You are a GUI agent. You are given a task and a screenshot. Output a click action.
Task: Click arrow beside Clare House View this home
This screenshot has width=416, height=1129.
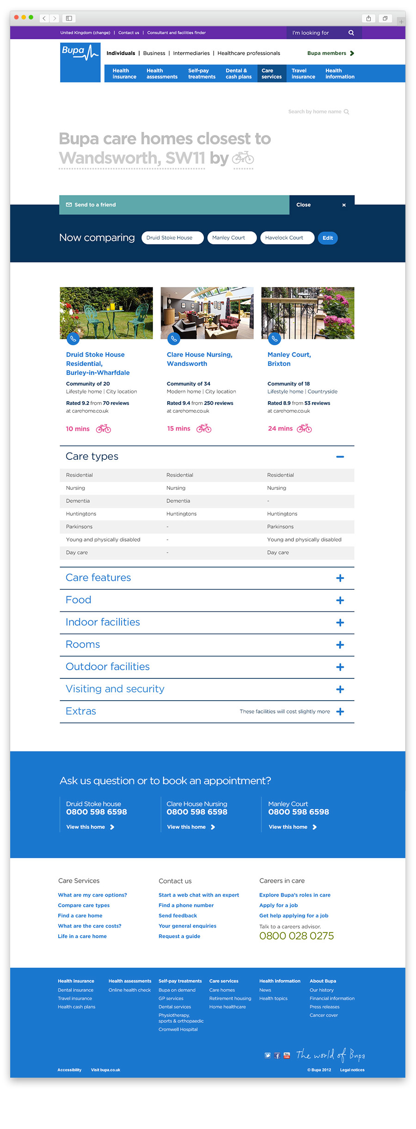click(213, 827)
